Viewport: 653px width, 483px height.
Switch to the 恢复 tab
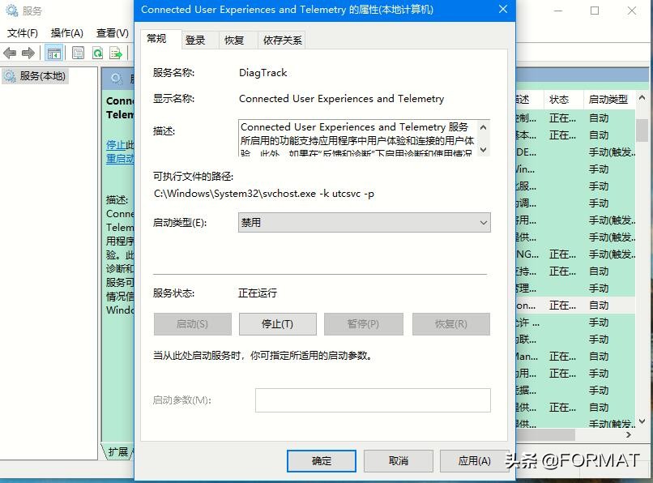[x=234, y=39]
